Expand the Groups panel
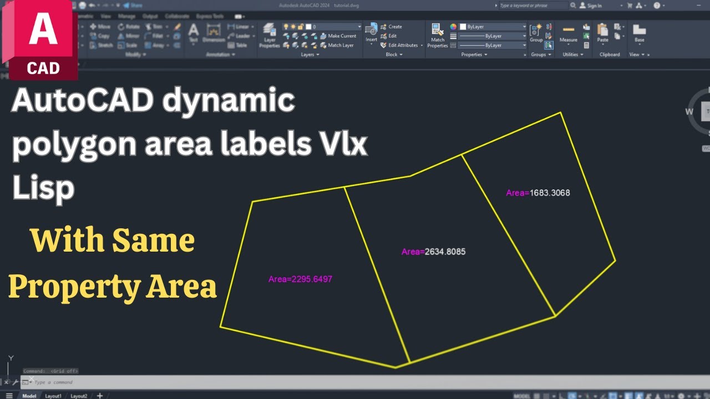Screen dimensions: 710x399 click(541, 54)
